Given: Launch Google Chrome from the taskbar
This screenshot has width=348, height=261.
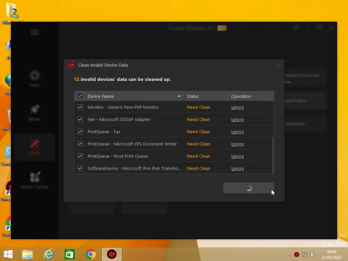Looking at the screenshot, I should 90,254.
